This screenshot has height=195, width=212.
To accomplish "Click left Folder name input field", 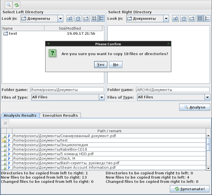I will coord(67,90).
